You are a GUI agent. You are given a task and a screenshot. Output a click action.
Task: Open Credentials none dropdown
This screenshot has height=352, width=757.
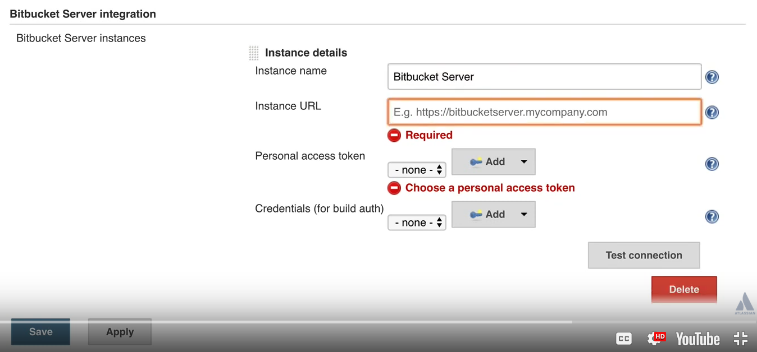point(417,223)
